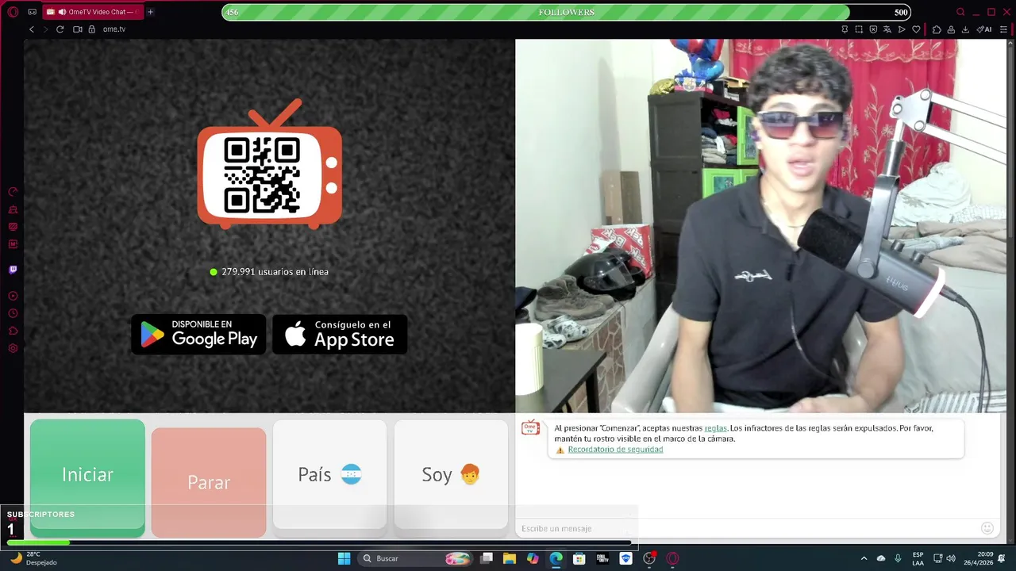Open the volume speaker tray icon
The width and height of the screenshot is (1016, 571).
pos(951,558)
